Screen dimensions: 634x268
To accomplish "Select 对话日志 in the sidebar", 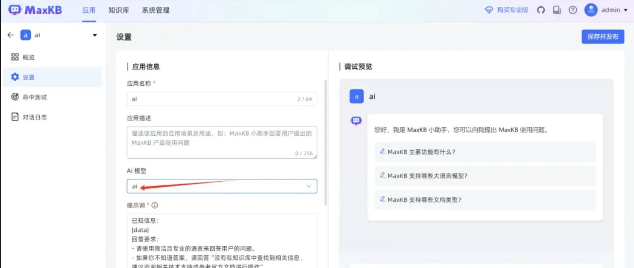I will 35,117.
